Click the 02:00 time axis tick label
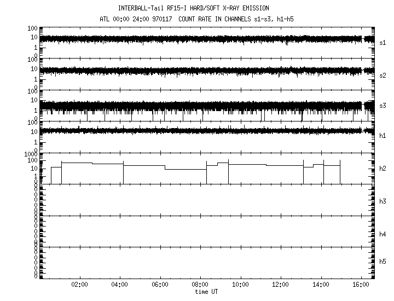The width and height of the screenshot is (394, 301). (79, 285)
